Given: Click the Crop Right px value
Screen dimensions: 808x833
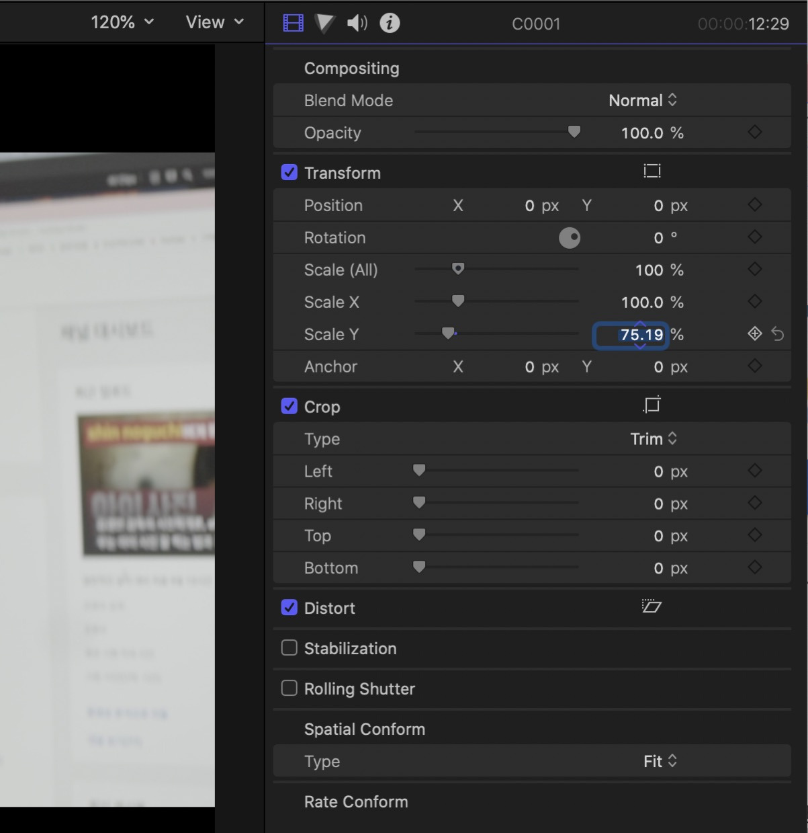Looking at the screenshot, I should coord(659,504).
